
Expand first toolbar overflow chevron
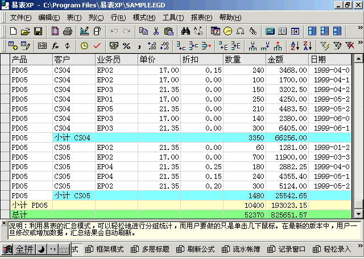point(360,28)
